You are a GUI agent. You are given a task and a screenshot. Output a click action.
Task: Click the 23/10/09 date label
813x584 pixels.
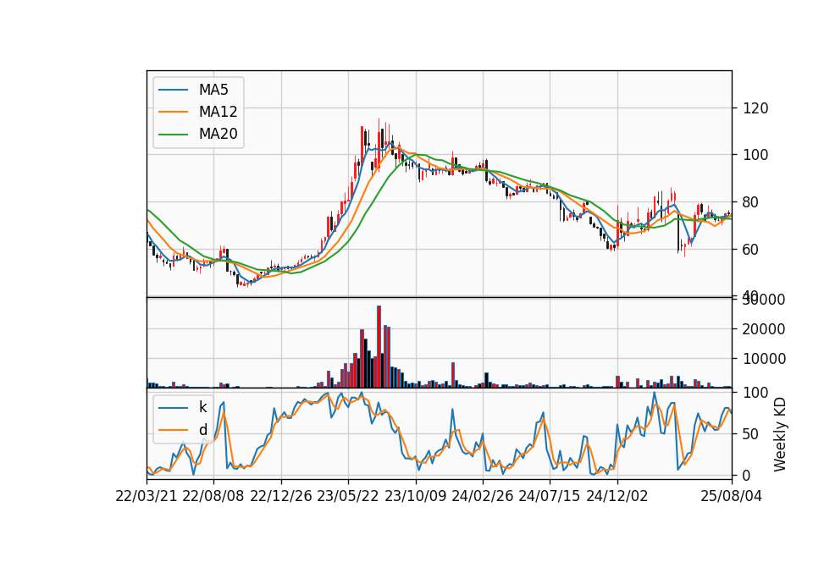point(415,496)
